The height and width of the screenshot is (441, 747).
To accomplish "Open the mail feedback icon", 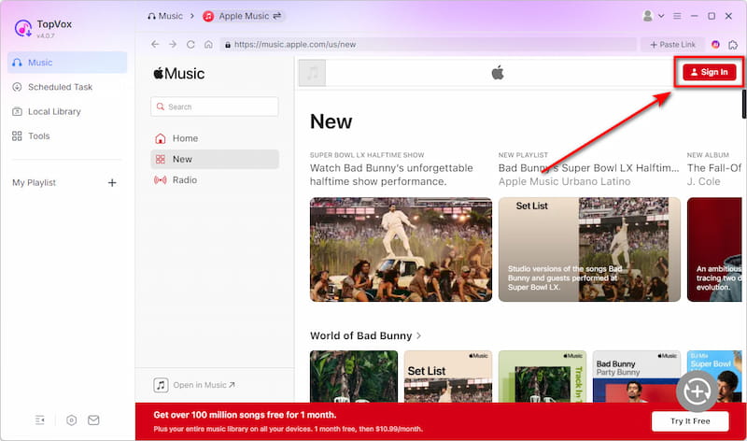I will coord(94,420).
